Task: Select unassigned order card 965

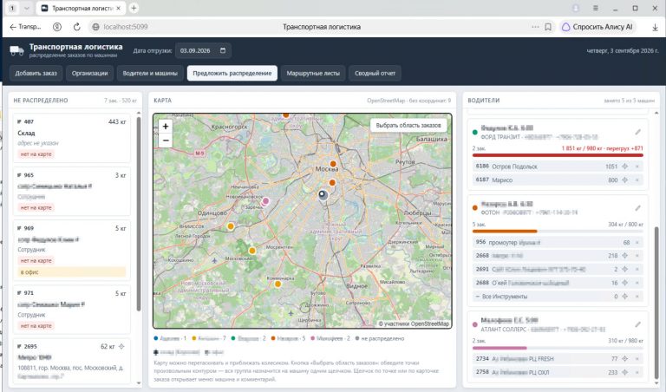Action: [71, 192]
